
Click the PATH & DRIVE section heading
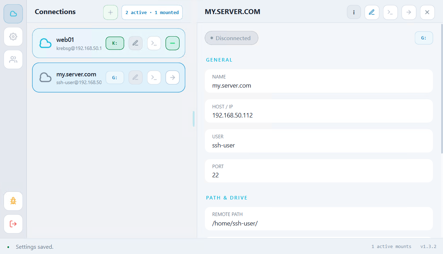tap(227, 198)
